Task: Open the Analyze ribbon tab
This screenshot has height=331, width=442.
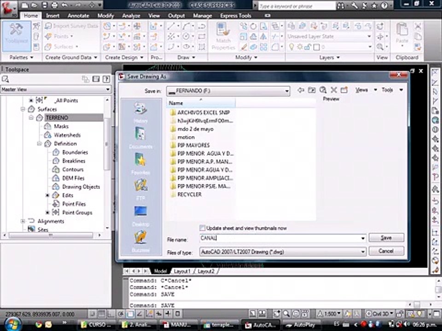Action: pyautogui.click(x=131, y=16)
